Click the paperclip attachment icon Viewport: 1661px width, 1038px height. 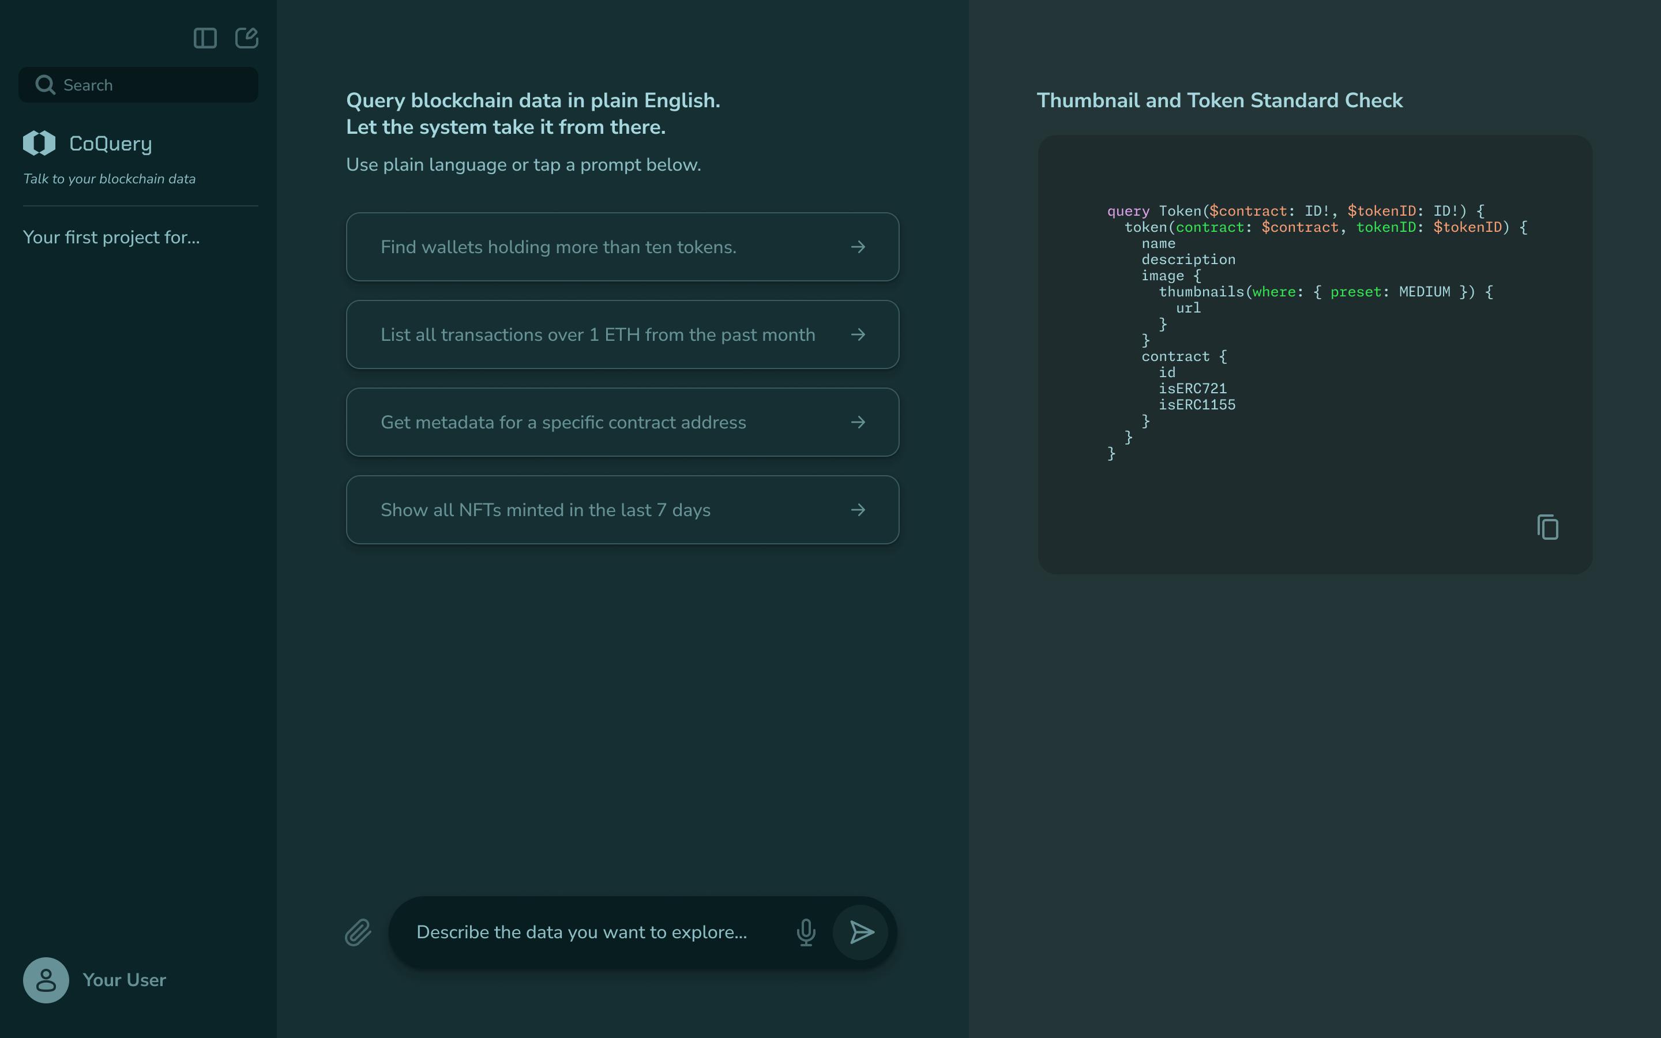pyautogui.click(x=358, y=932)
